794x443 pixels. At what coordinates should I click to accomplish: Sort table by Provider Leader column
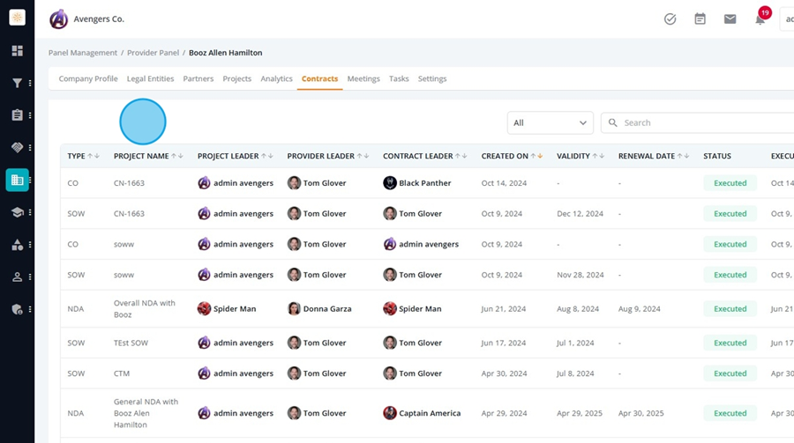click(363, 156)
